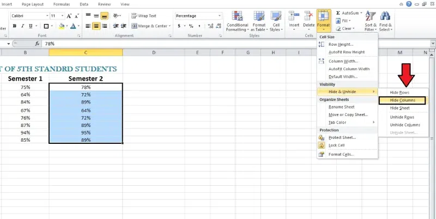Viewport: 436px width, 219px height.
Task: Apply Percent Style format
Action: (191, 26)
